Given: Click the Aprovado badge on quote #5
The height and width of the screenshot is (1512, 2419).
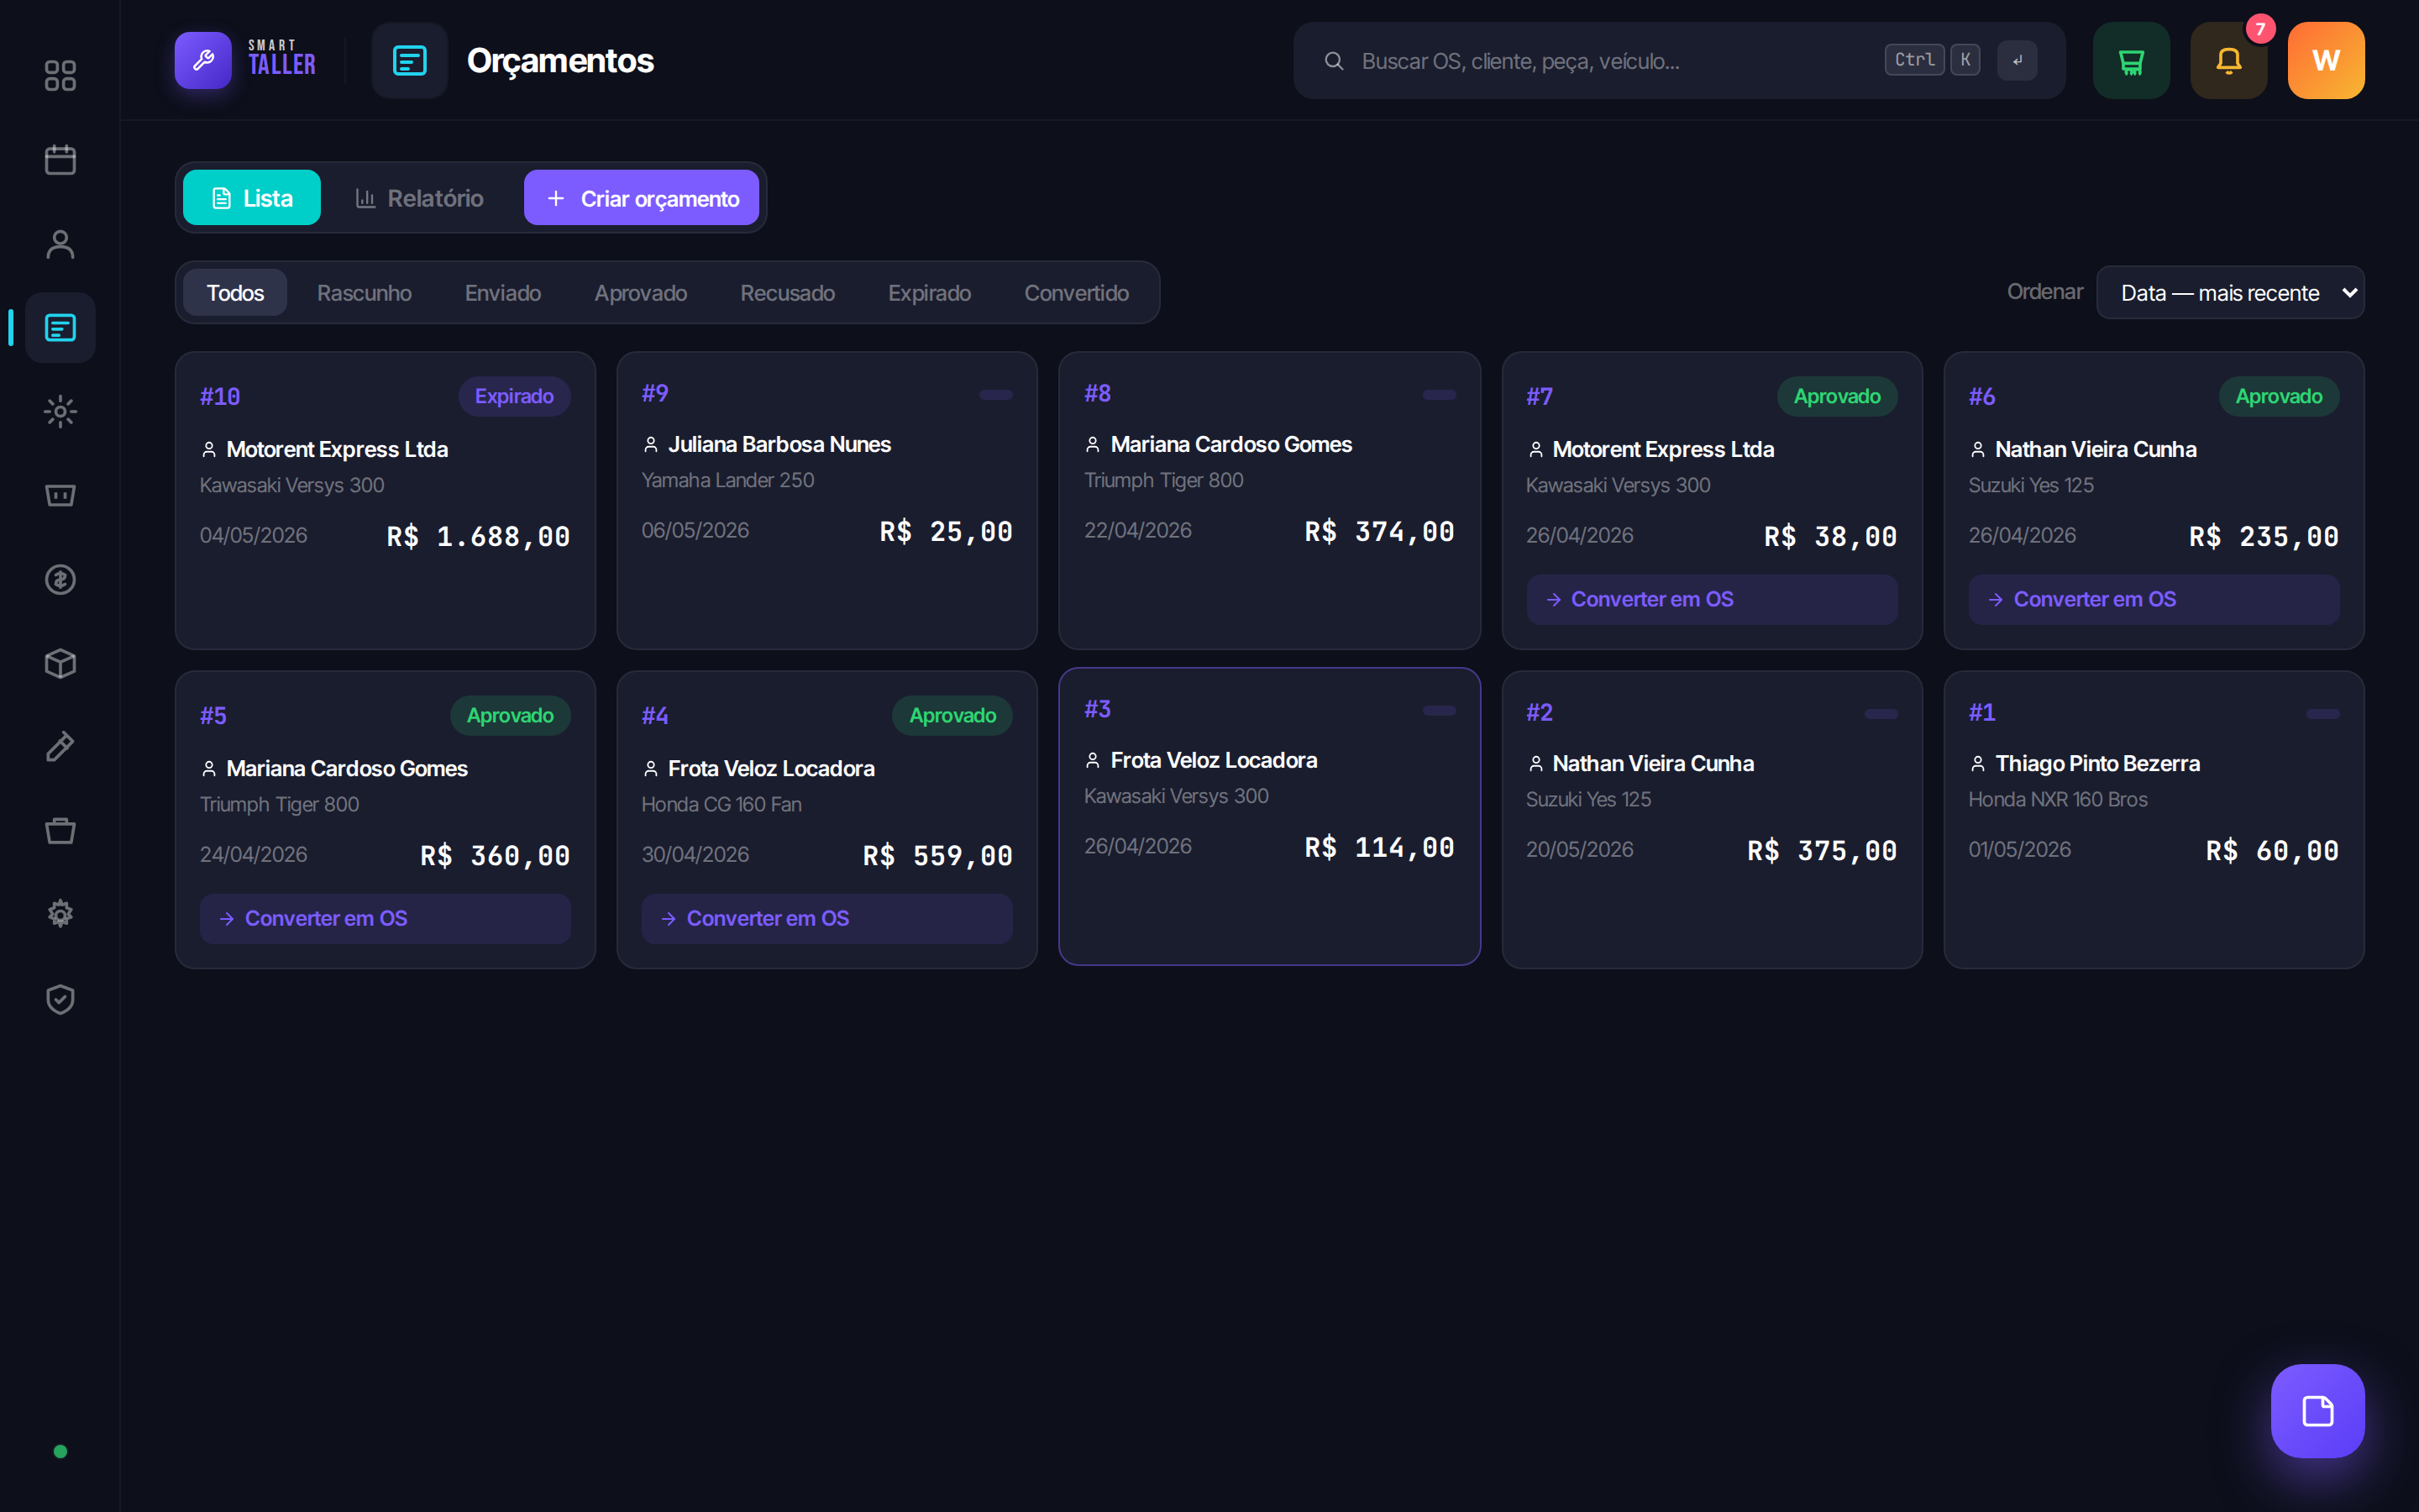Looking at the screenshot, I should coord(510,715).
